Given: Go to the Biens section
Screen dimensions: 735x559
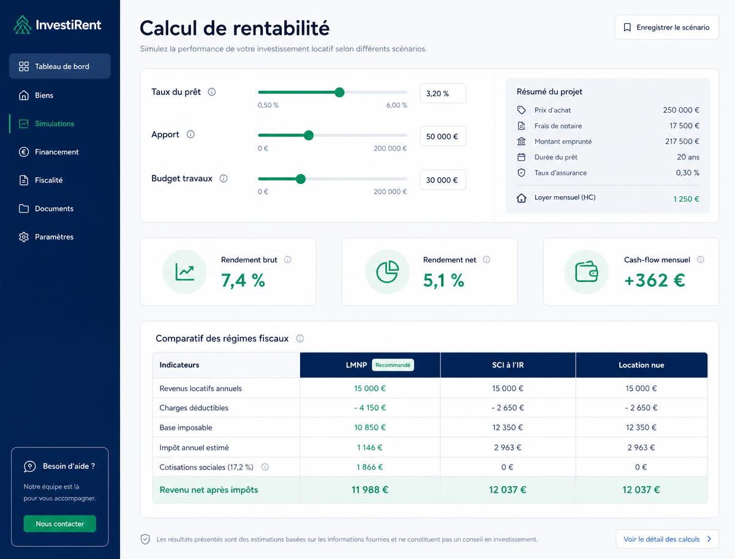Looking at the screenshot, I should pyautogui.click(x=59, y=95).
